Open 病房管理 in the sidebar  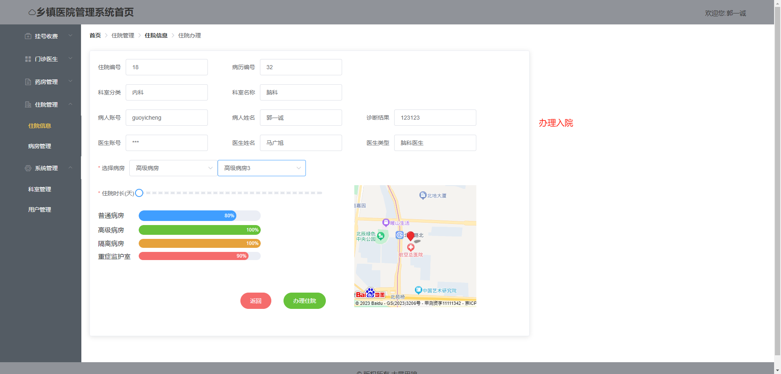coord(39,146)
